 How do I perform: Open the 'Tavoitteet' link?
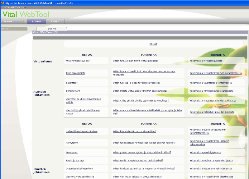[x=71, y=83]
